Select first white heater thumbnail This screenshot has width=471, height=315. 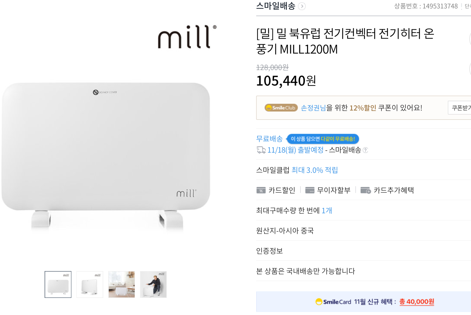(x=58, y=284)
